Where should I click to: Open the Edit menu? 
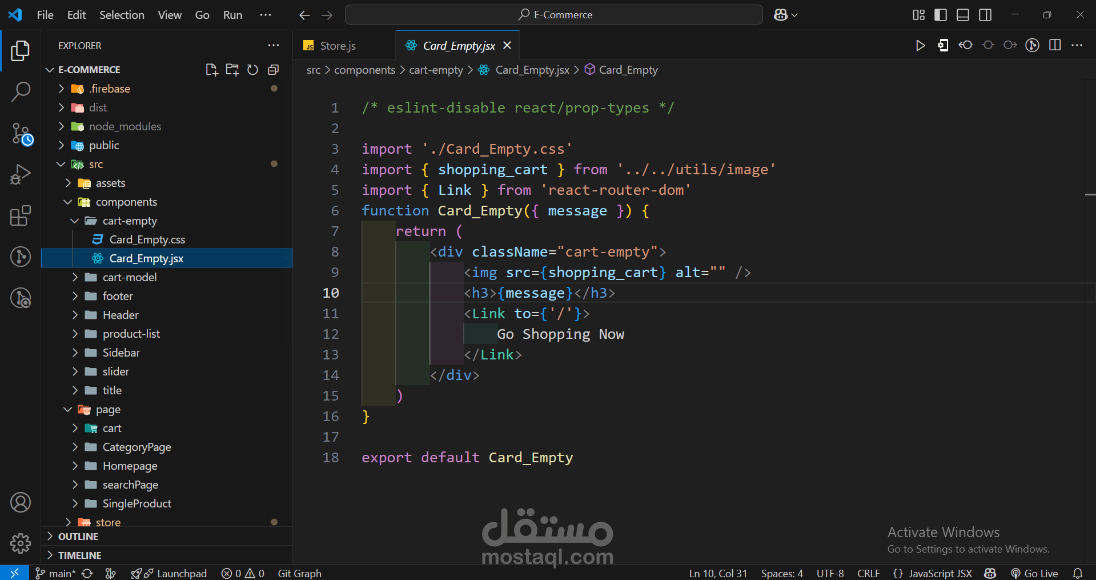tap(77, 15)
